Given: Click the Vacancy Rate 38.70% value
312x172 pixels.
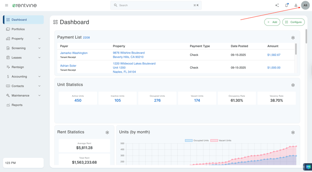Looking at the screenshot, I should pos(276,100).
